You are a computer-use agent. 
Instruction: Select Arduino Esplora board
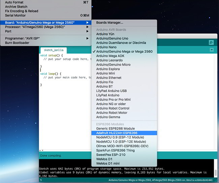pos(124,69)
